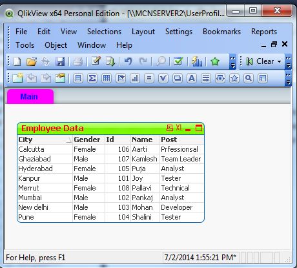
Task: Open the Settings menu
Action: click(x=179, y=32)
